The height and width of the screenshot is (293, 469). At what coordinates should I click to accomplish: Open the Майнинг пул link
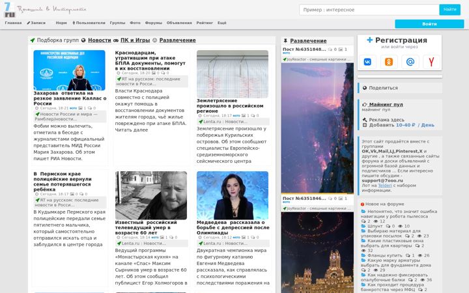pyautogui.click(x=385, y=105)
